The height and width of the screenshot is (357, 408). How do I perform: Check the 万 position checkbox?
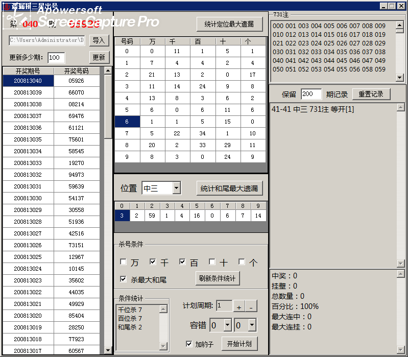(x=123, y=262)
